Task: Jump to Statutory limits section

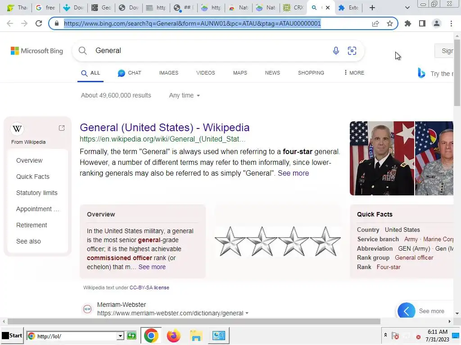Action: (x=37, y=193)
